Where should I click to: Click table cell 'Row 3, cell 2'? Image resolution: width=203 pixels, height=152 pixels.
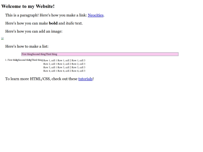64,67
